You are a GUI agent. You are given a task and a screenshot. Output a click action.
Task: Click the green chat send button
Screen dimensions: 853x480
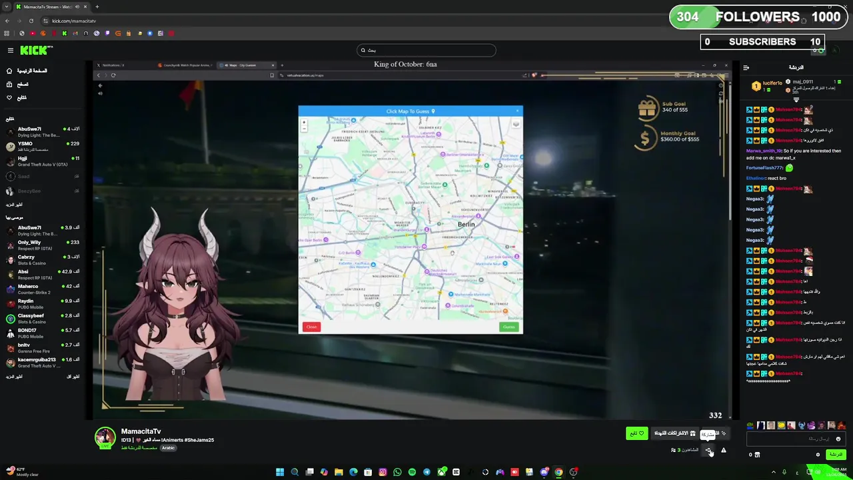(x=836, y=455)
